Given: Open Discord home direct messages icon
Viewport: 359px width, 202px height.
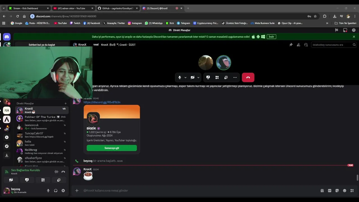Looking at the screenshot, I should [x=7, y=37].
